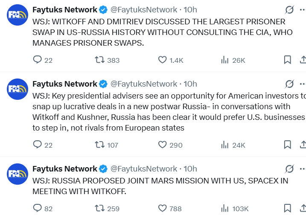This screenshot has height=215, width=306.
Task: Repost the postwar Russia investors post
Action: 100,145
